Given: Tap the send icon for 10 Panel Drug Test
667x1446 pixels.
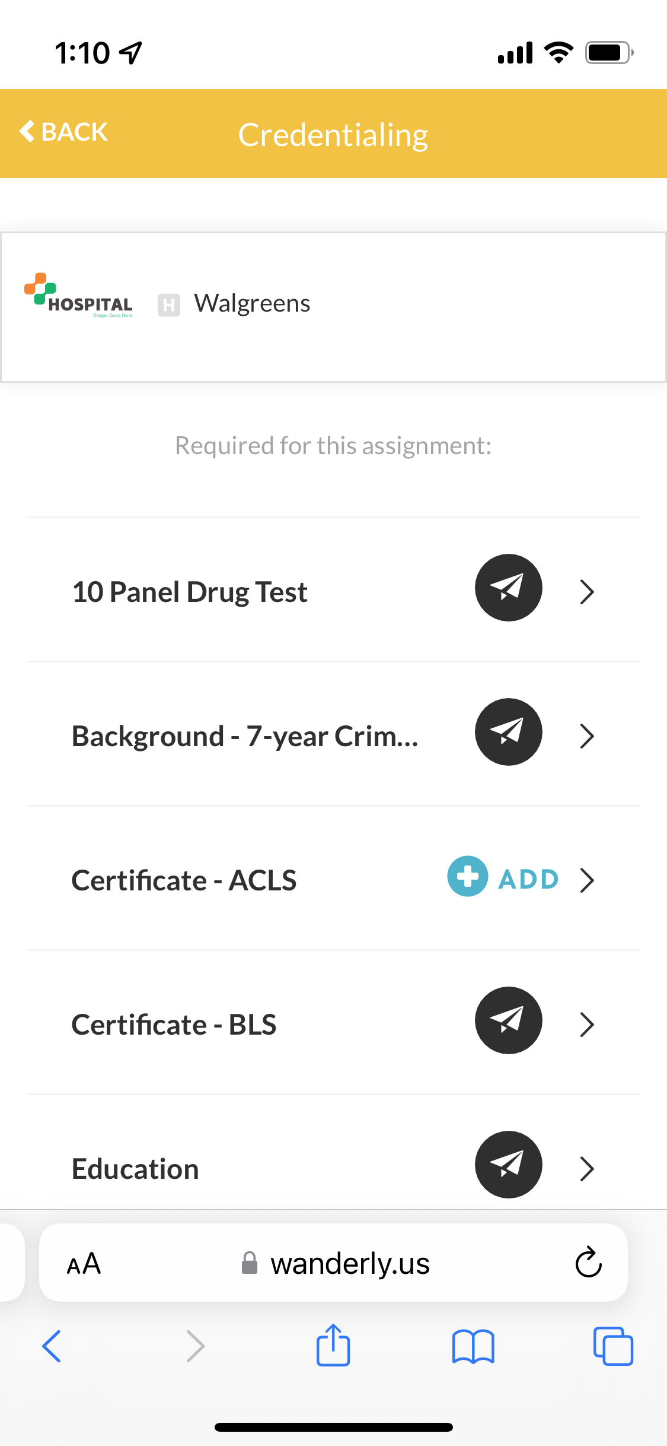Looking at the screenshot, I should click(508, 588).
